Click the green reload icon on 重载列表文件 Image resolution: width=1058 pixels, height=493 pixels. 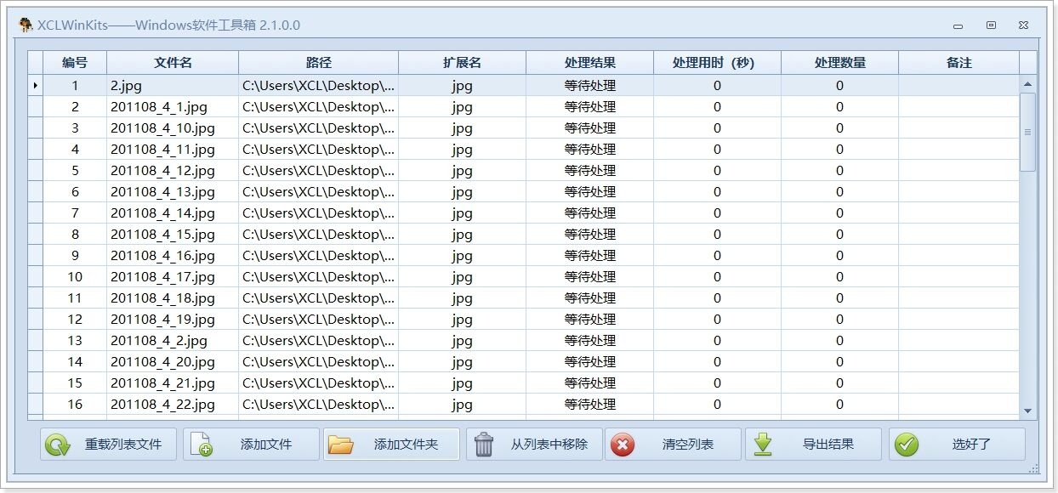[58, 445]
